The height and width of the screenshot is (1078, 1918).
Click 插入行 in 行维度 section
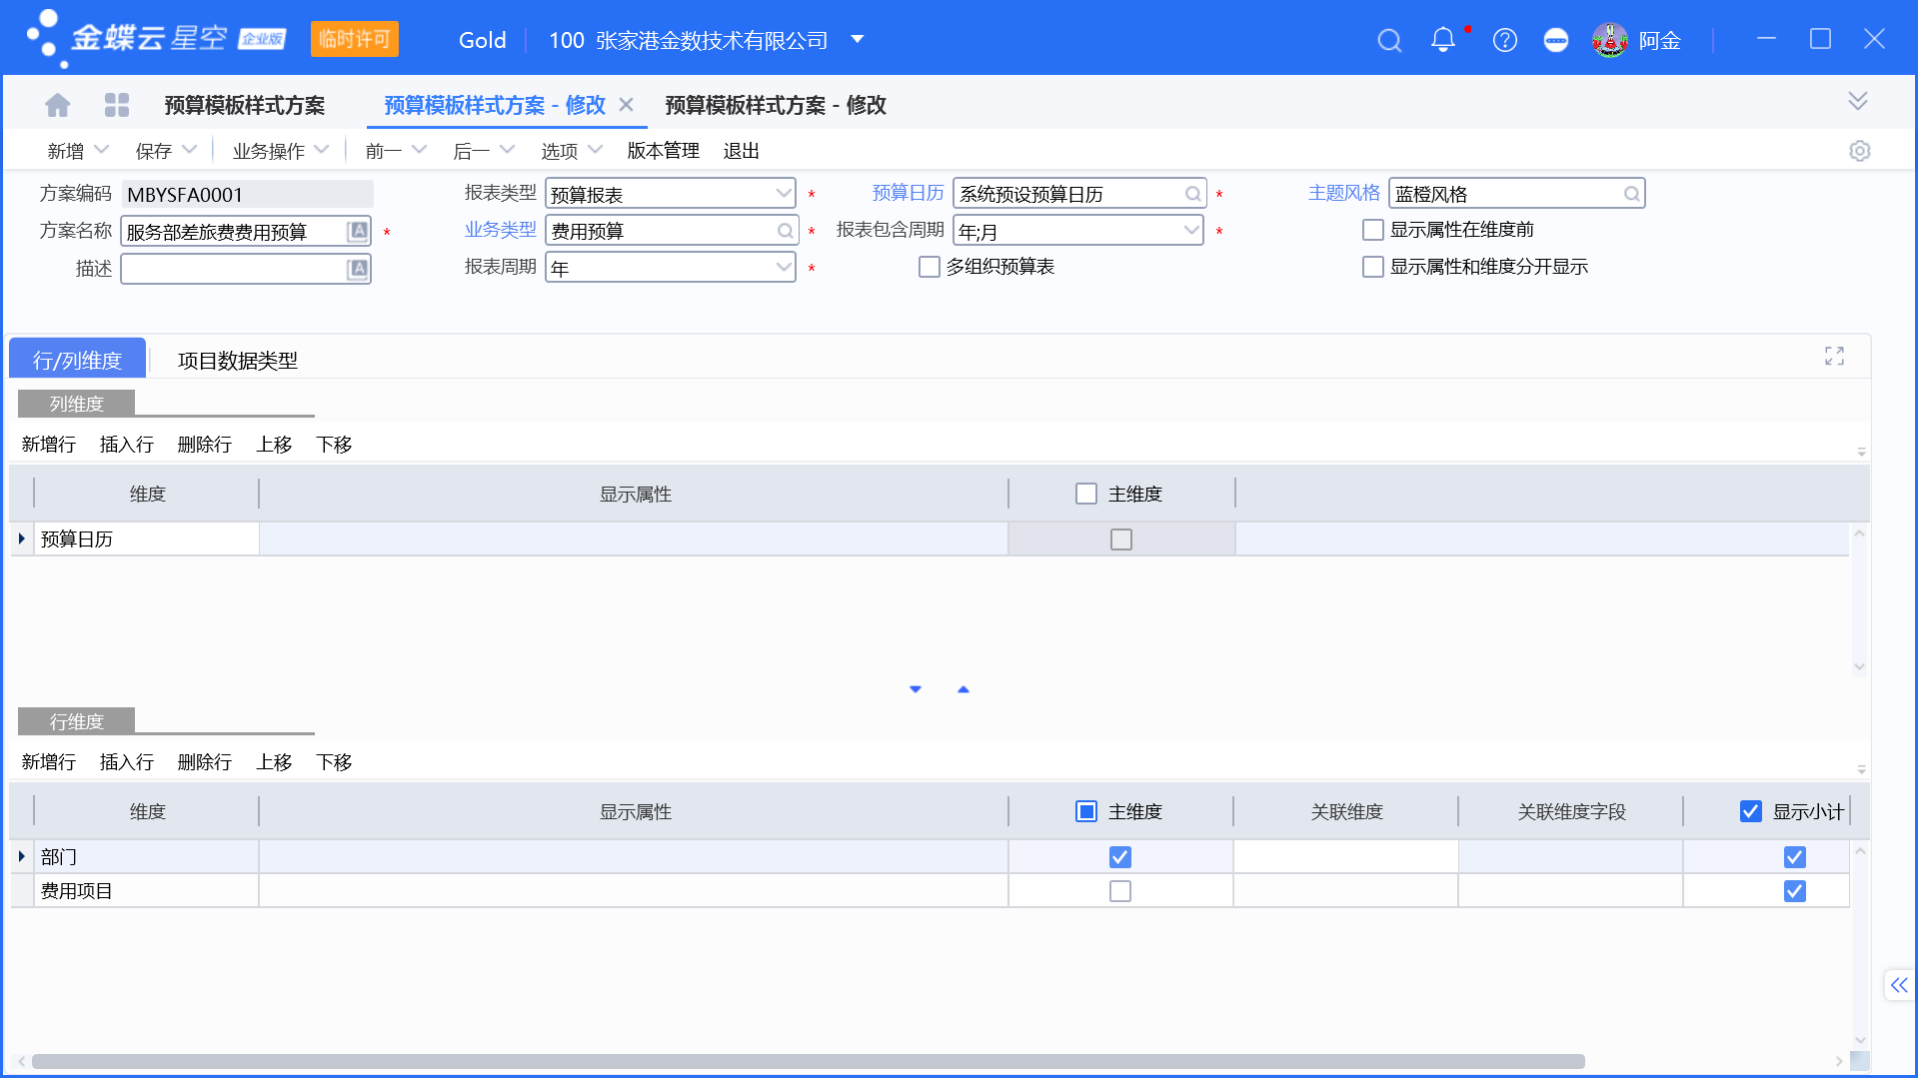127,762
